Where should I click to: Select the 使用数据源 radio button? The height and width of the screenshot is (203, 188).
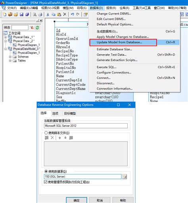(x=46, y=171)
